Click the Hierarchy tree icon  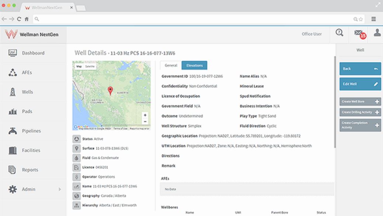[x=76, y=205]
